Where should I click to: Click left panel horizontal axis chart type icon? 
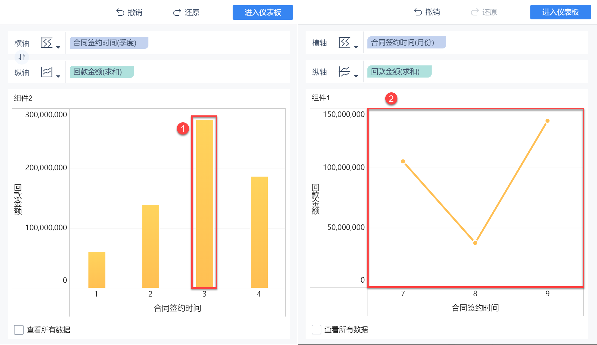[47, 43]
